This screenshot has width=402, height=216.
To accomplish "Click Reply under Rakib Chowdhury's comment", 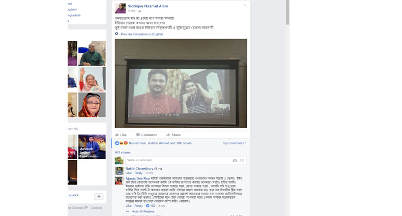I will (x=138, y=173).
